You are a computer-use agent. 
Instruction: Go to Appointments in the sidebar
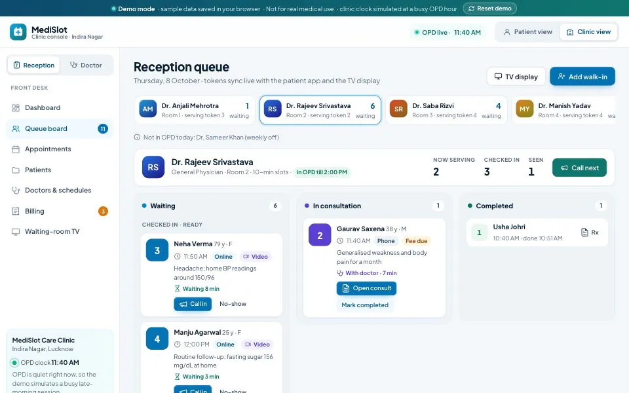(x=60, y=149)
